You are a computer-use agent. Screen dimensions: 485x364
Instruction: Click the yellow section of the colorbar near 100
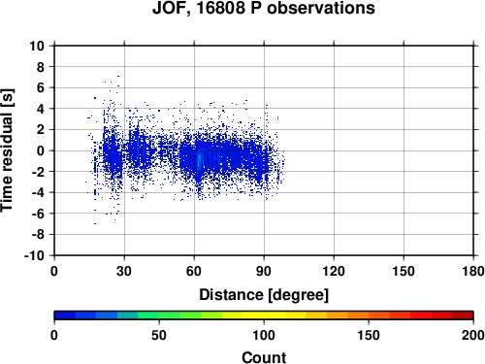[x=264, y=315]
